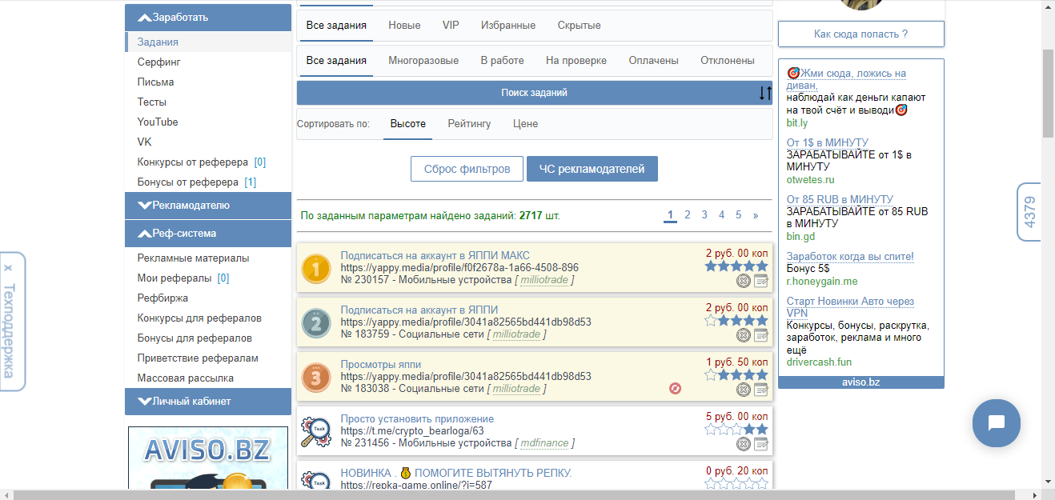Open the note icon for task 230157
The height and width of the screenshot is (500, 1055).
point(760,281)
